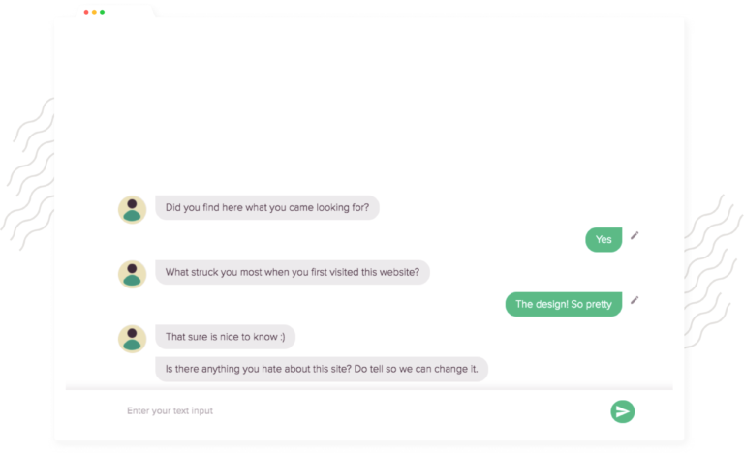Viewport: 744px width, 453px height.
Task: Click the green send arrow button
Action: pyautogui.click(x=623, y=411)
